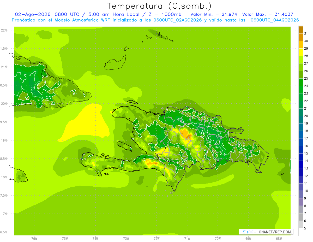Click the '22N' latitude axis label
This screenshot has width=313, height=242.
[4, 30]
